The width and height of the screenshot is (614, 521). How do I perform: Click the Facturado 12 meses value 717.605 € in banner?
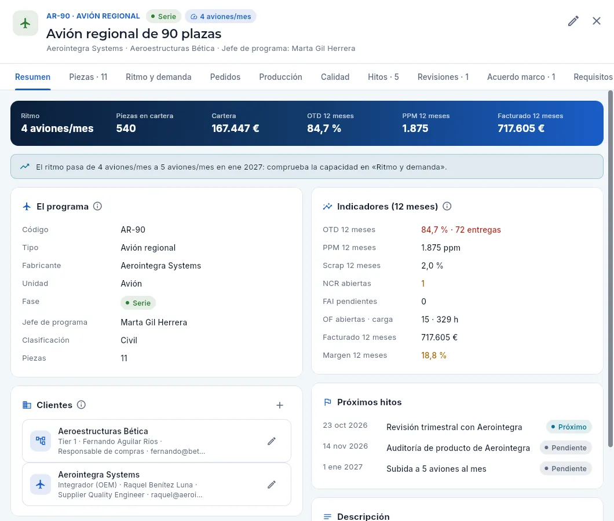pos(521,129)
